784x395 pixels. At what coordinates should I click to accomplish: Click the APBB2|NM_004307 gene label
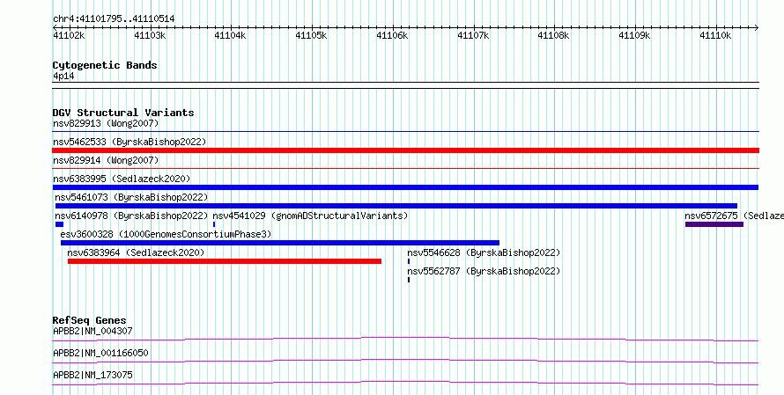click(x=93, y=331)
